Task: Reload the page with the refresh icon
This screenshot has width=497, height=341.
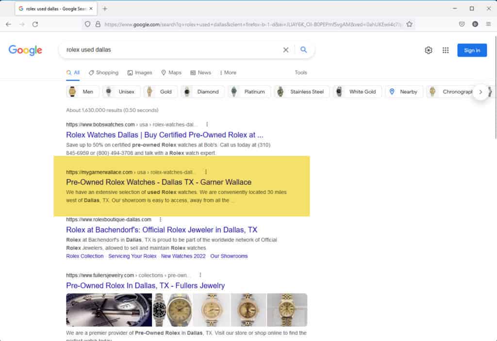Action: coord(35,24)
